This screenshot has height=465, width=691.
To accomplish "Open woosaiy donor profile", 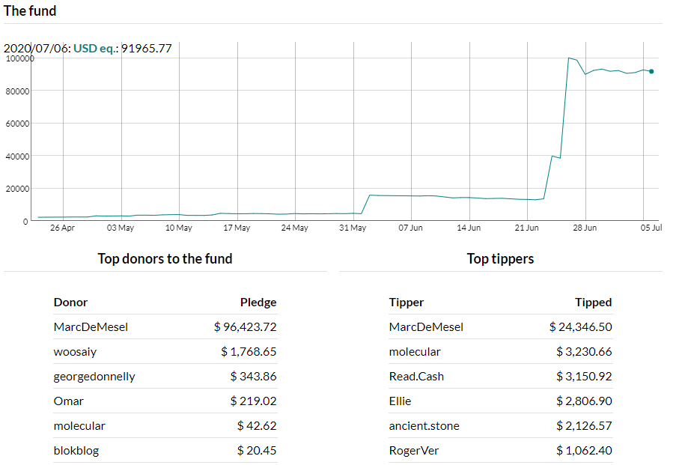I will 75,352.
